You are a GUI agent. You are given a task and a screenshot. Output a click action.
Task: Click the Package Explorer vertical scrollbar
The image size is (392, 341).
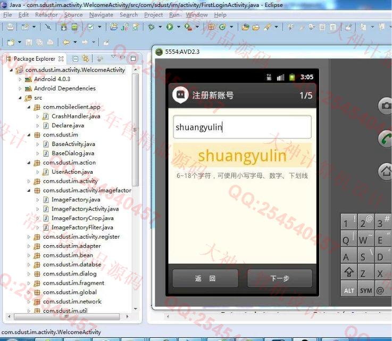coord(135,130)
